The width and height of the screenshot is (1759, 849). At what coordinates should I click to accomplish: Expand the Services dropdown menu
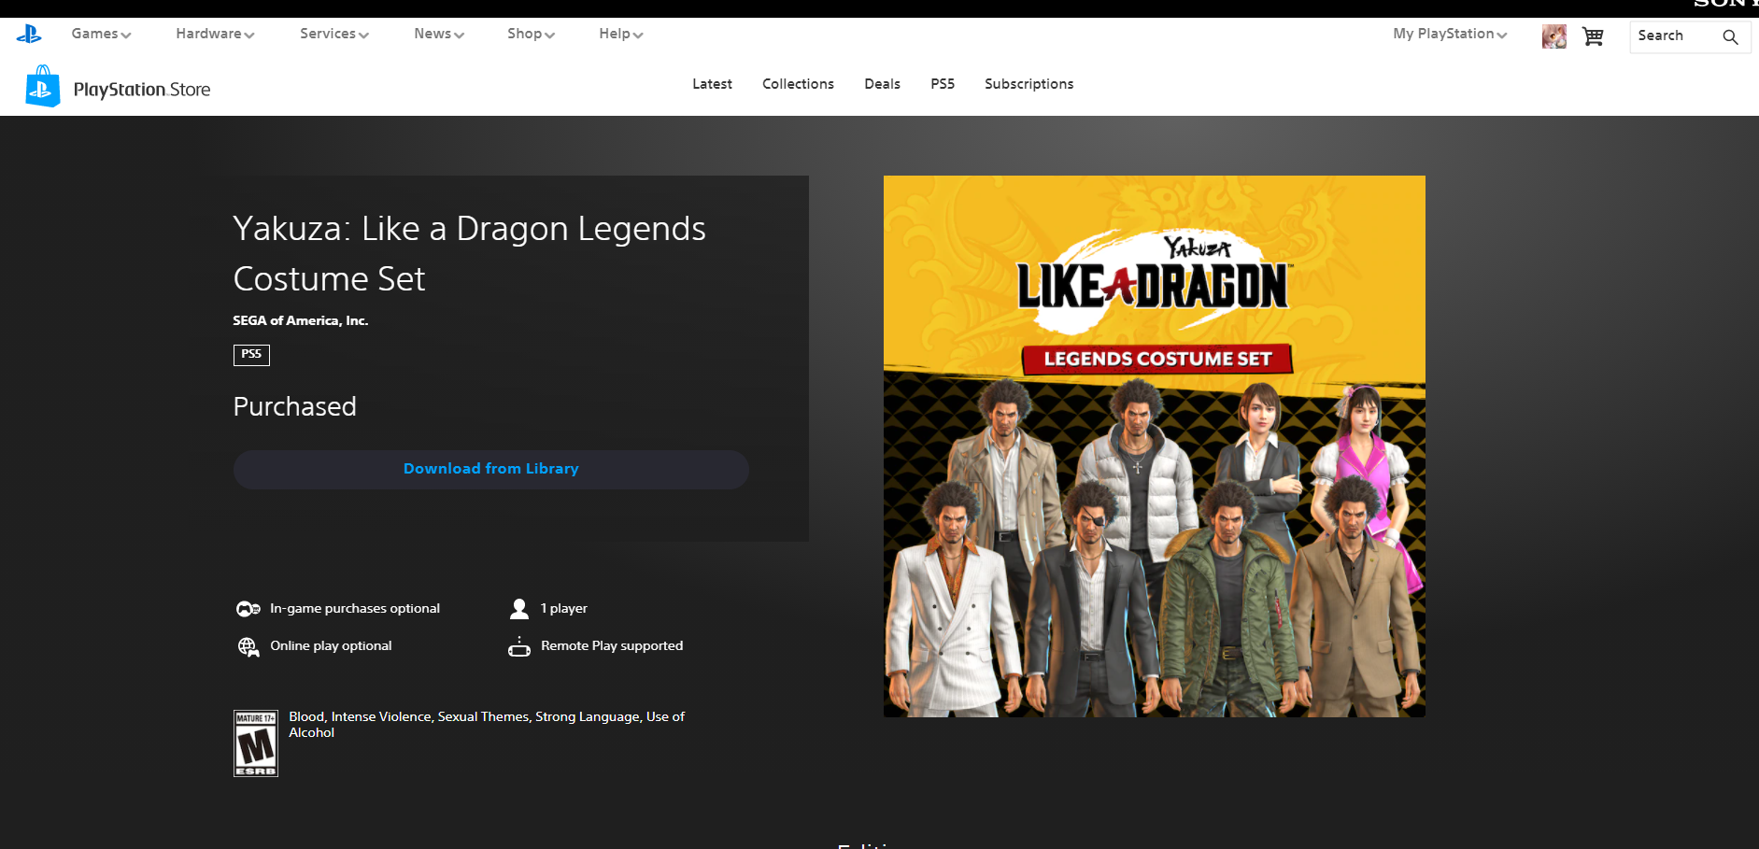click(333, 34)
